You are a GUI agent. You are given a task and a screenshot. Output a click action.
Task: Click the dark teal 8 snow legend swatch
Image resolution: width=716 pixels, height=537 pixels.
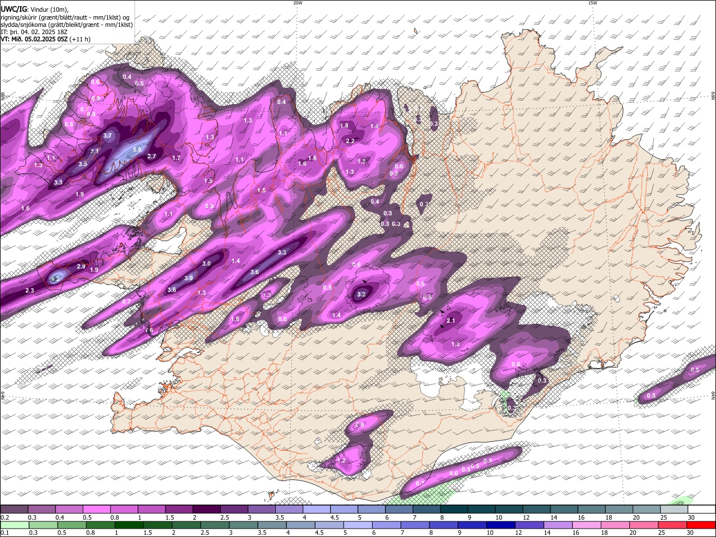coord(454,509)
